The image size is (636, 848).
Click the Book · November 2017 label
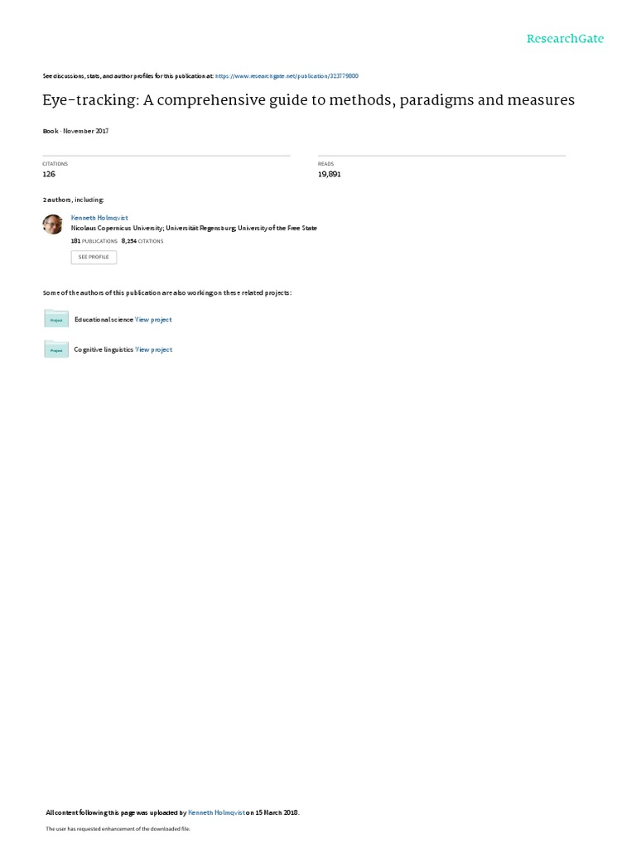click(75, 131)
